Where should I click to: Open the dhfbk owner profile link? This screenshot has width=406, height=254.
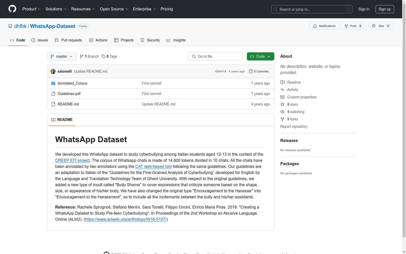pos(20,26)
